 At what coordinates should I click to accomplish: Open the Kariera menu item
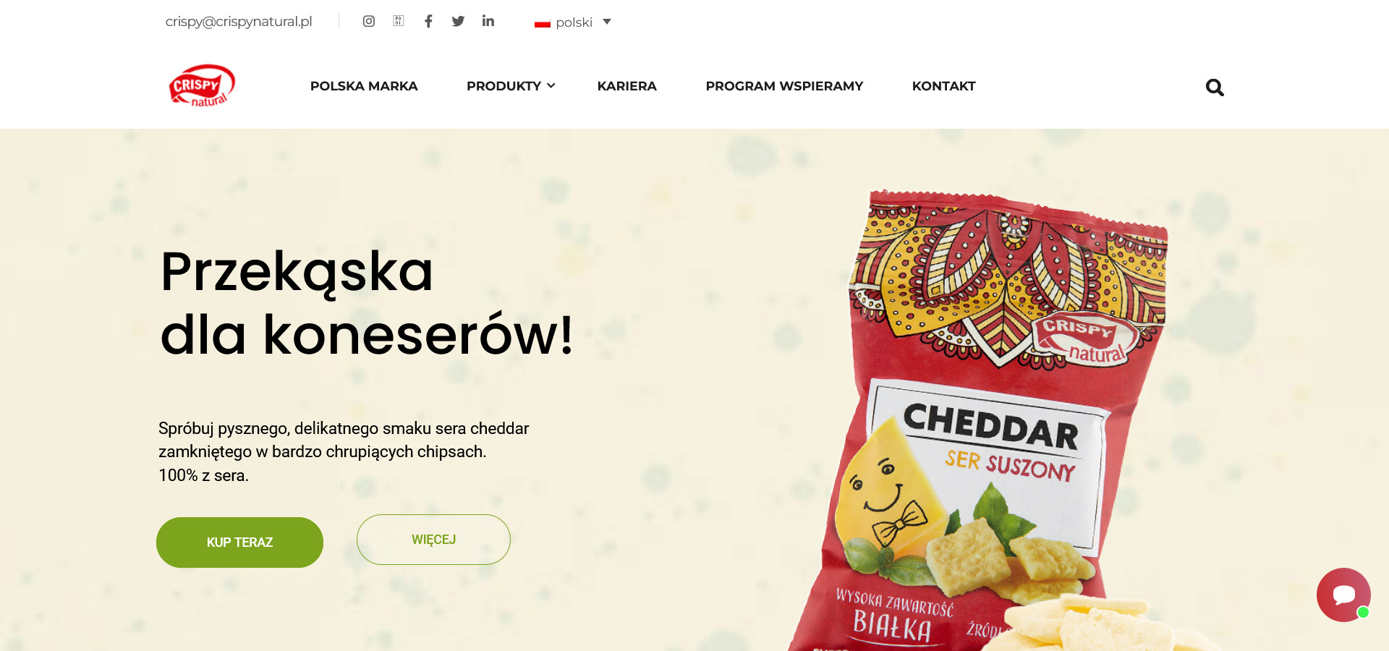626,86
